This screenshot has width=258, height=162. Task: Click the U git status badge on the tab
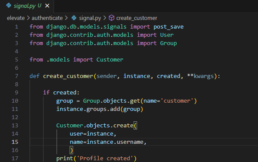40,6
